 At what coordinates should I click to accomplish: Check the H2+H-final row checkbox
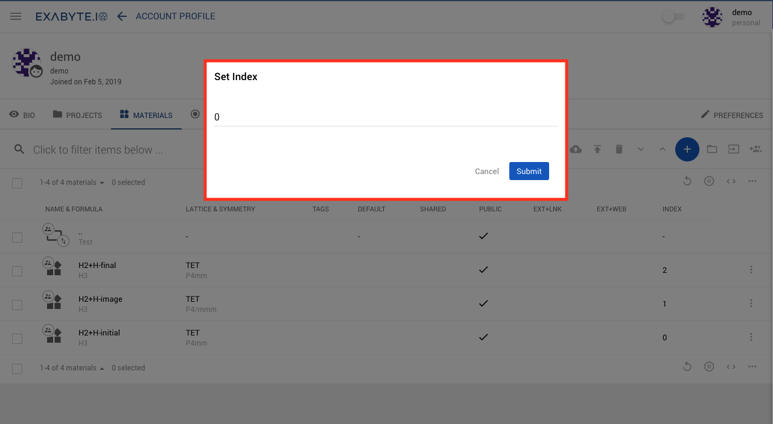pyautogui.click(x=17, y=271)
